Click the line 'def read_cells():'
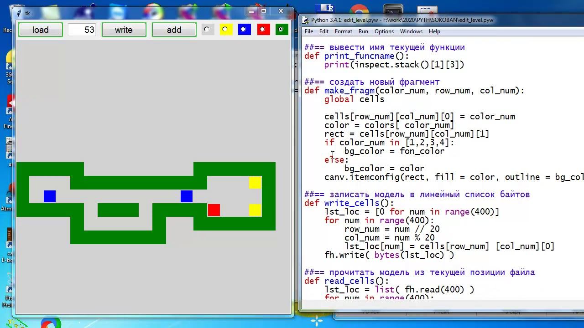The image size is (584, 328). coord(347,281)
